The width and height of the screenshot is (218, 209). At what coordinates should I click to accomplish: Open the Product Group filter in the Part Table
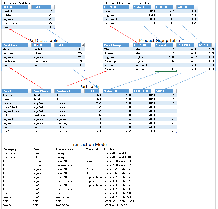click(x=83, y=91)
